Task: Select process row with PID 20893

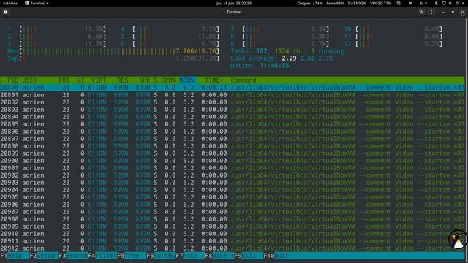Action: [233, 110]
